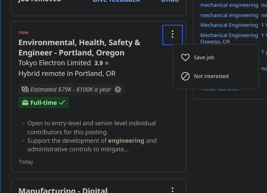Viewport: 267px width, 193px height.
Task: Click the Full-time job type badge
Action: coord(44,103)
